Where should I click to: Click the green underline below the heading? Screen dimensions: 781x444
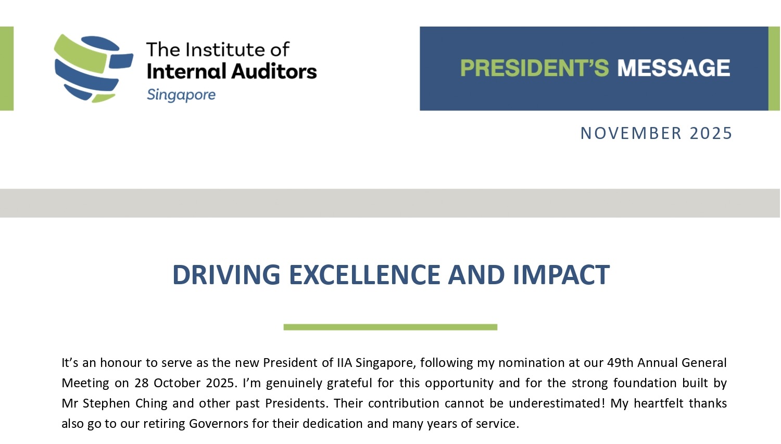coord(391,327)
